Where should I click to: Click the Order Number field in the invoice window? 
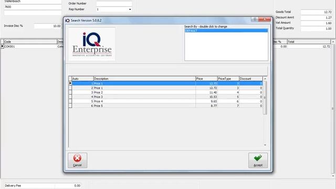click(x=114, y=4)
